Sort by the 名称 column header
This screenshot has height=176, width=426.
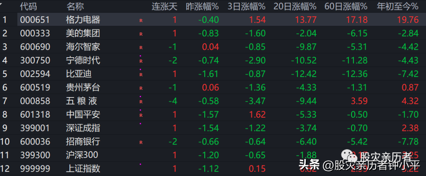(x=75, y=7)
